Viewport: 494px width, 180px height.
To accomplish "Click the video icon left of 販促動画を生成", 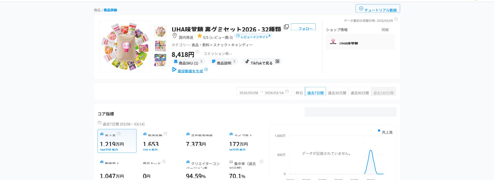I will pos(174,69).
